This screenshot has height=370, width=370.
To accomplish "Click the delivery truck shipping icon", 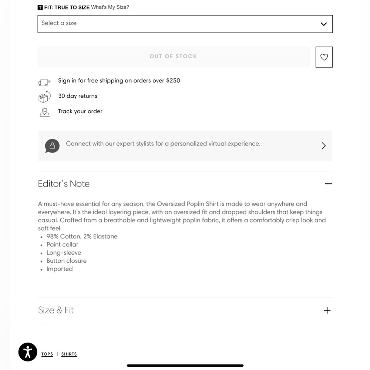I will coord(44,83).
